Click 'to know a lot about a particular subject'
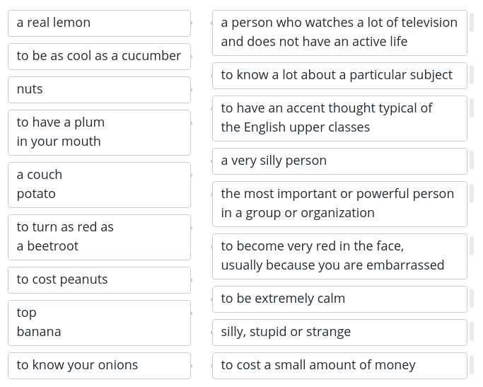The height and width of the screenshot is (387, 483). (339, 76)
